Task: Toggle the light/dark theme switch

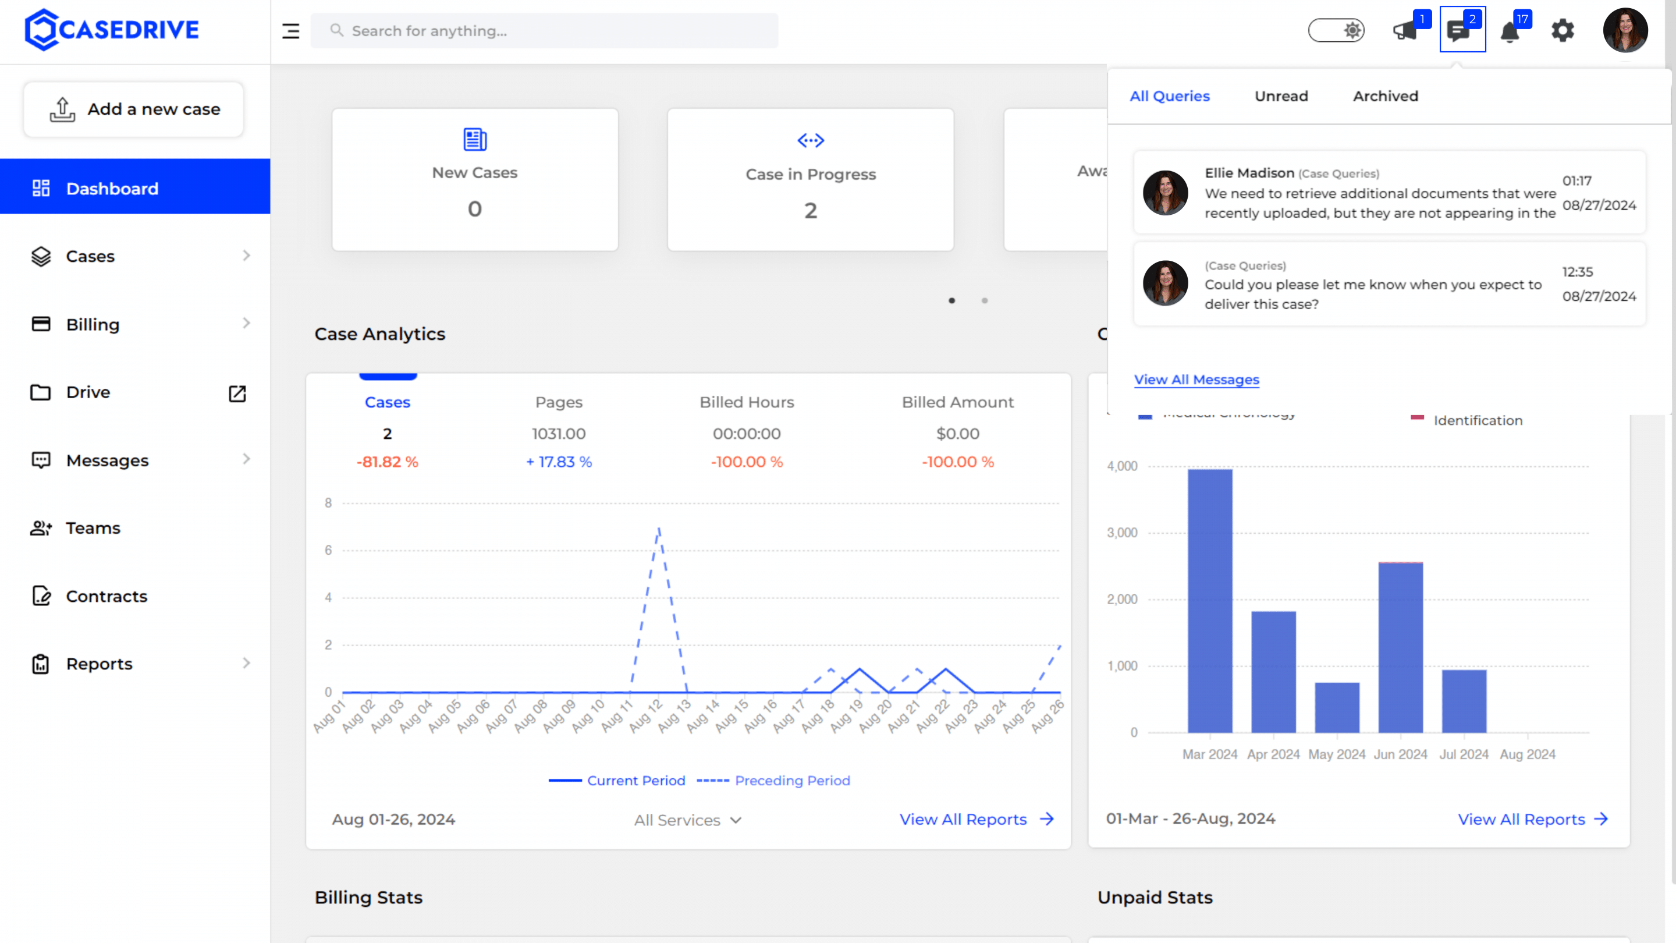Action: (x=1336, y=31)
